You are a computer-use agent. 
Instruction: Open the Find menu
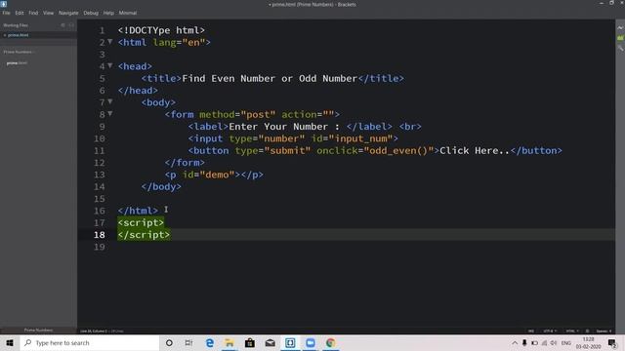pos(33,13)
